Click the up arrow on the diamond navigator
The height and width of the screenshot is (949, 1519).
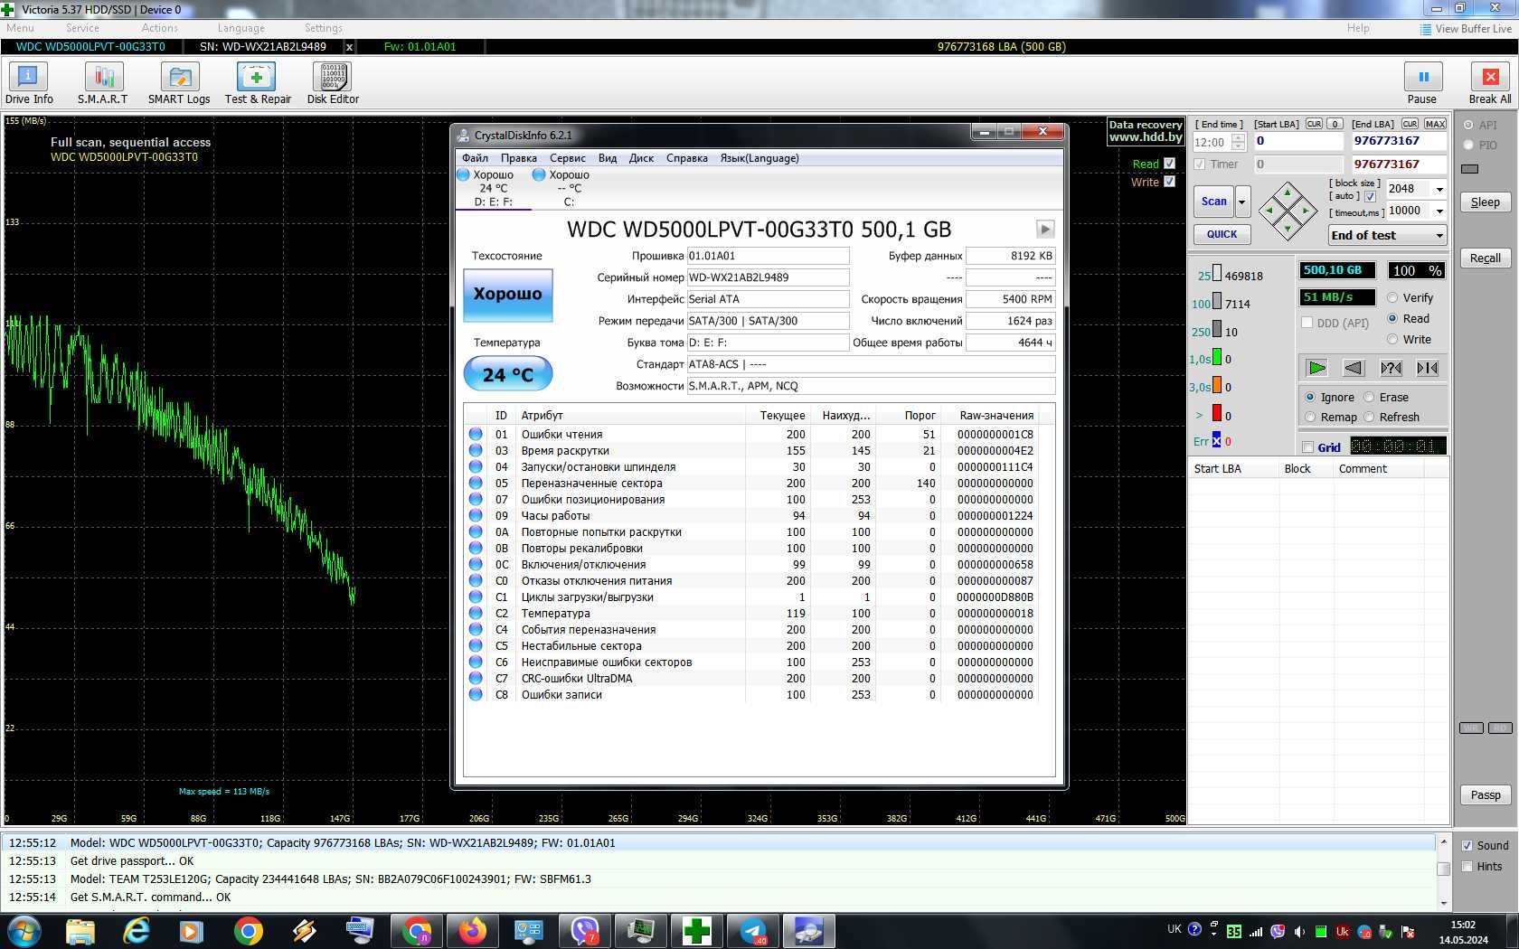(1288, 191)
